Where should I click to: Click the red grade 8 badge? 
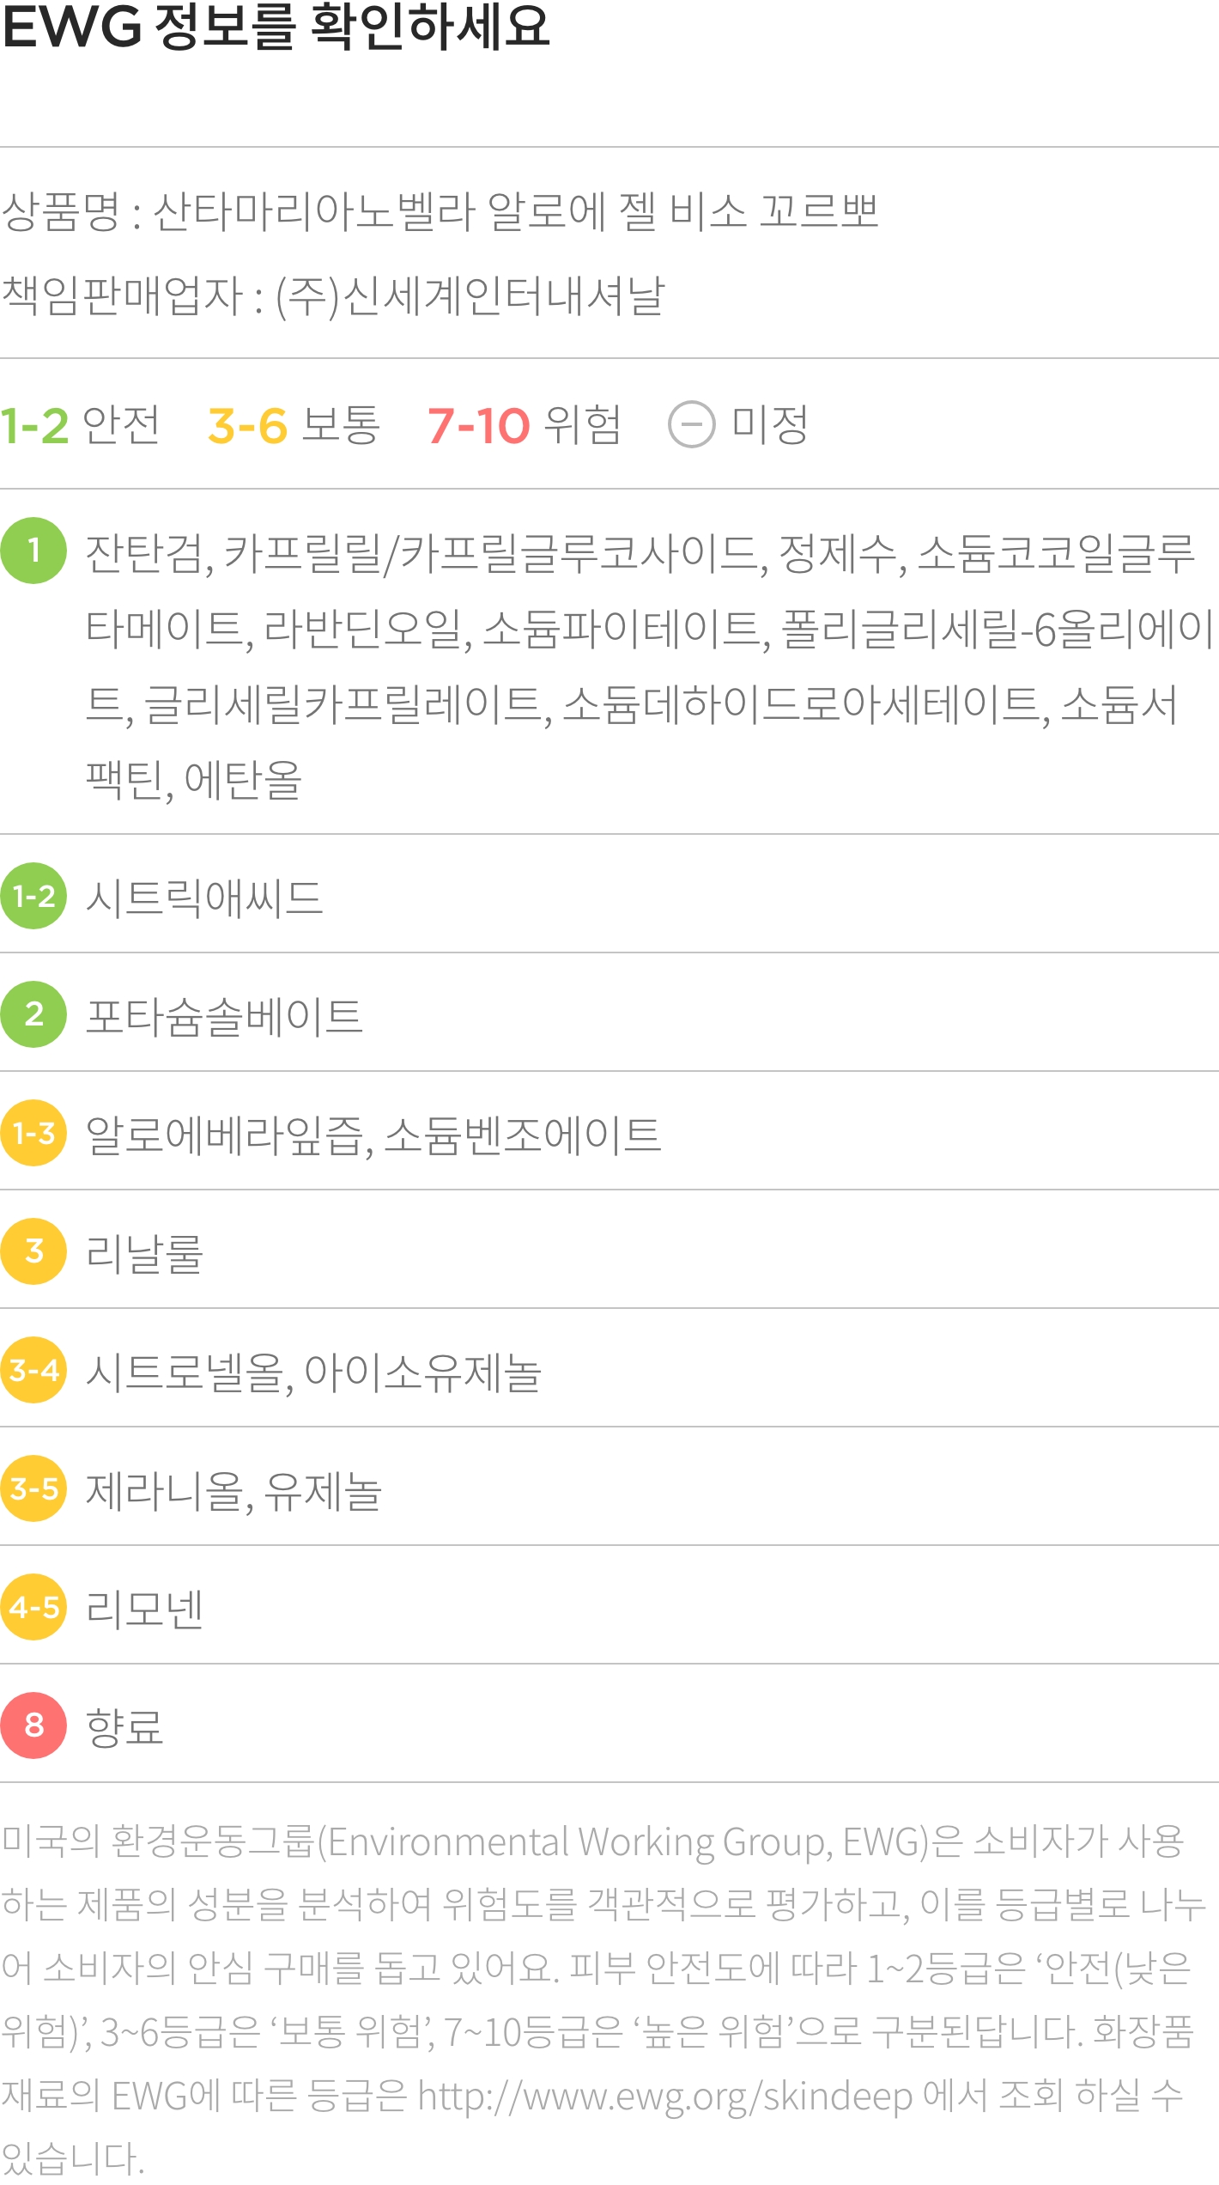pyautogui.click(x=33, y=1725)
